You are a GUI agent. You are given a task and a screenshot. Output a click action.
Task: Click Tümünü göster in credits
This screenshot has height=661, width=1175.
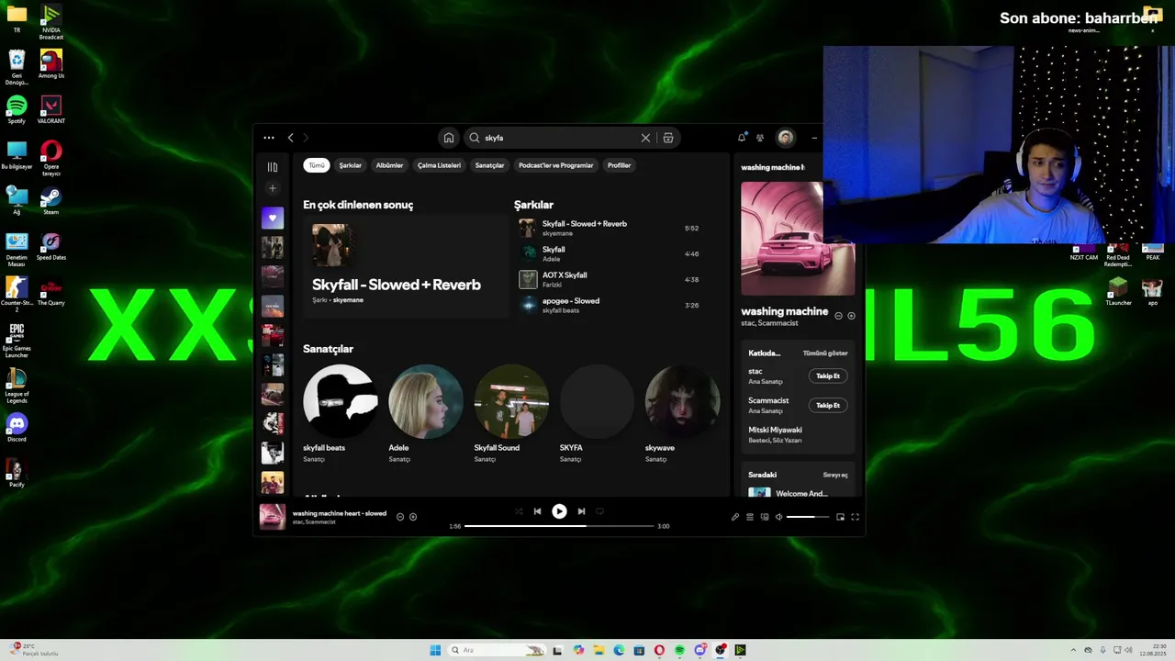[825, 353]
